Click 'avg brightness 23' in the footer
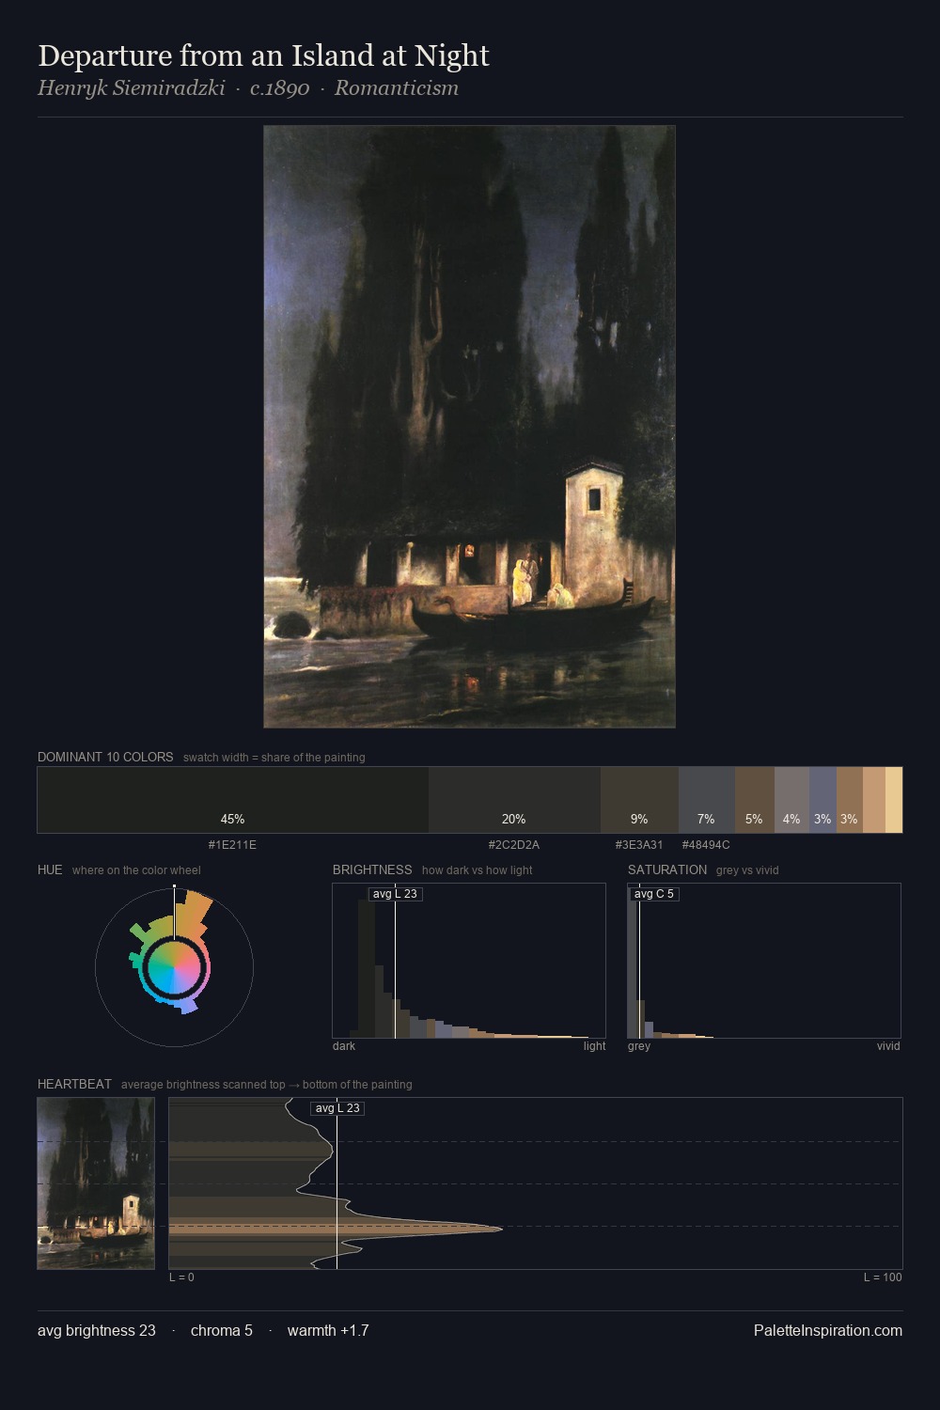This screenshot has width=940, height=1410. click(97, 1330)
